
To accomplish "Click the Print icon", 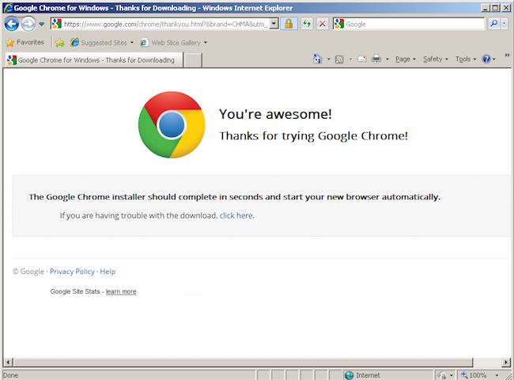I will pyautogui.click(x=376, y=59).
